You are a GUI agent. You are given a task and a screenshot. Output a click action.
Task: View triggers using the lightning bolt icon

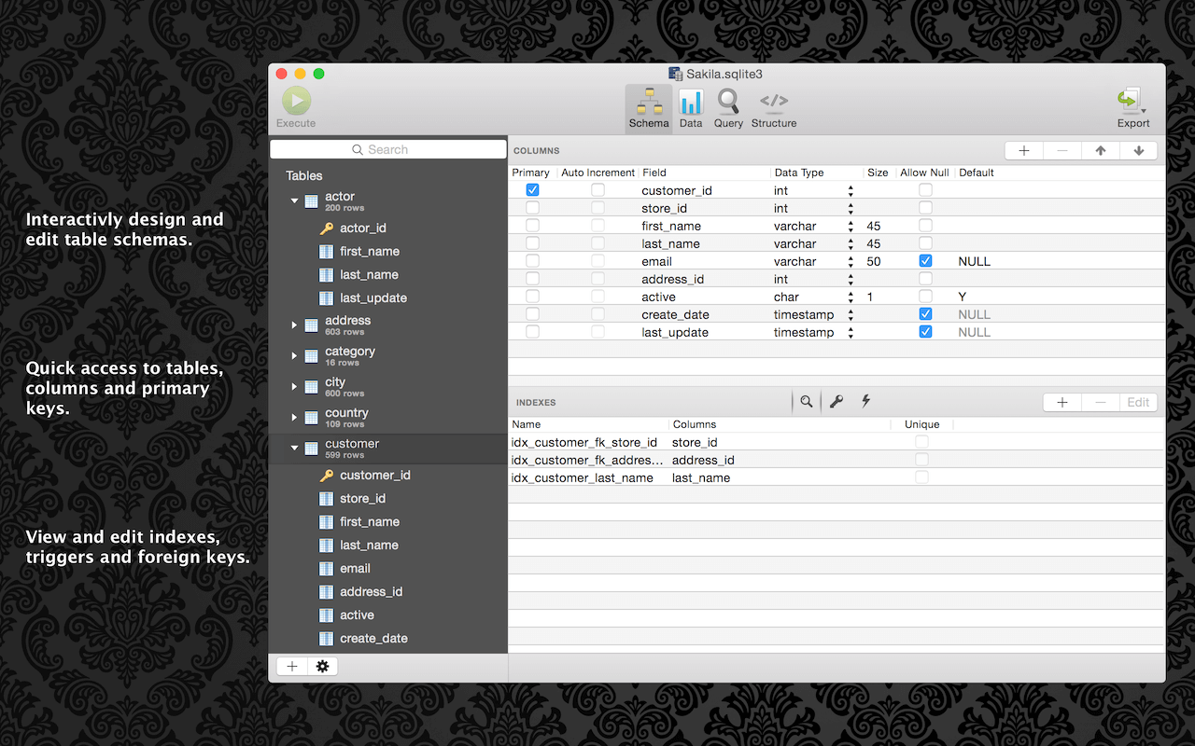(x=865, y=401)
